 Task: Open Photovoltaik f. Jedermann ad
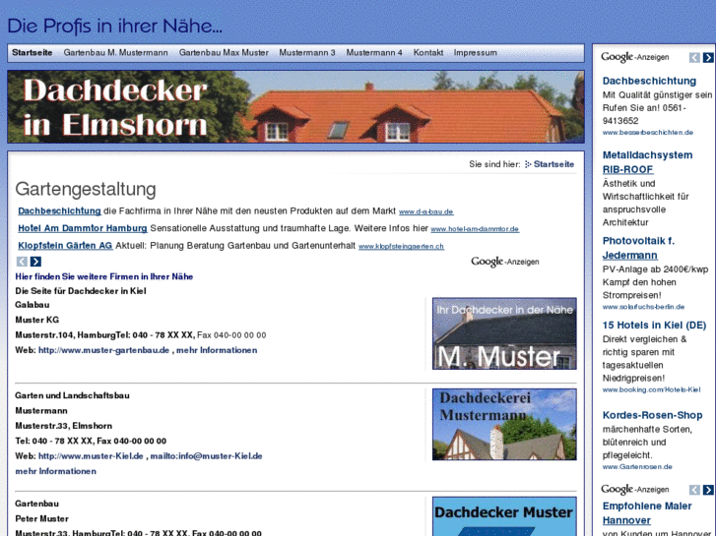coord(638,248)
